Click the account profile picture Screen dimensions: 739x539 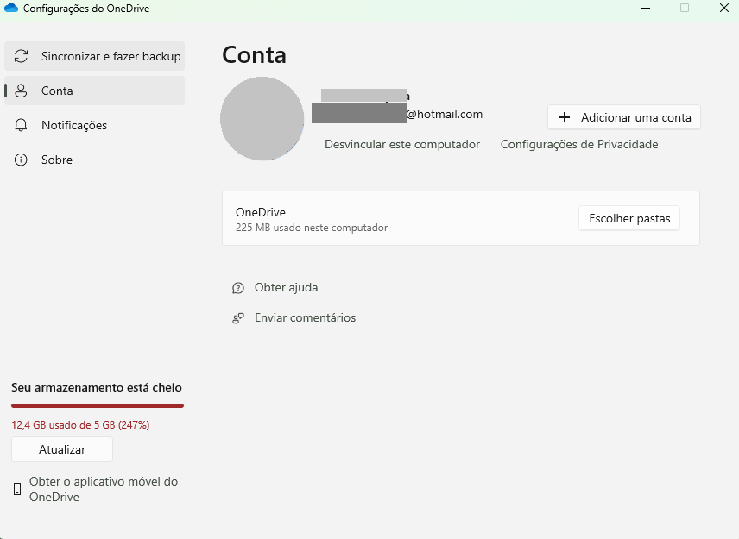[x=262, y=119]
